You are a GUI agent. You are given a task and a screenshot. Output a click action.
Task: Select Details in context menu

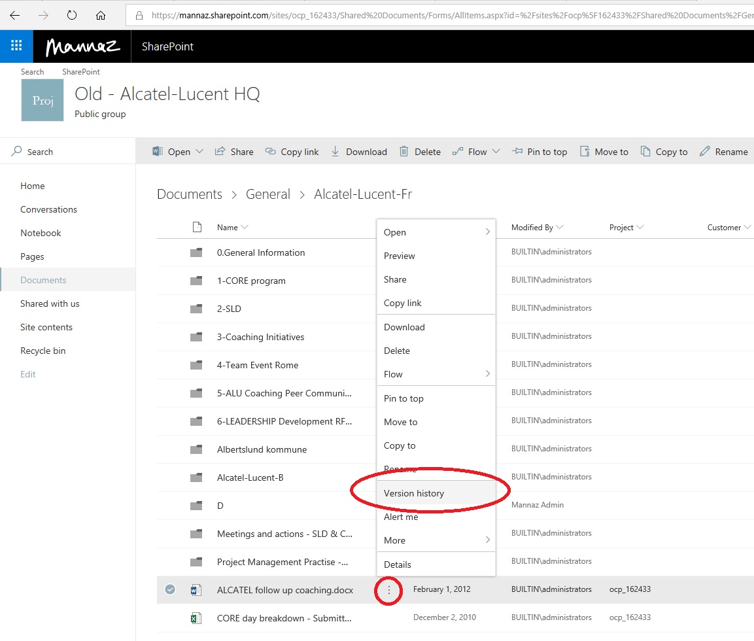coord(436,564)
